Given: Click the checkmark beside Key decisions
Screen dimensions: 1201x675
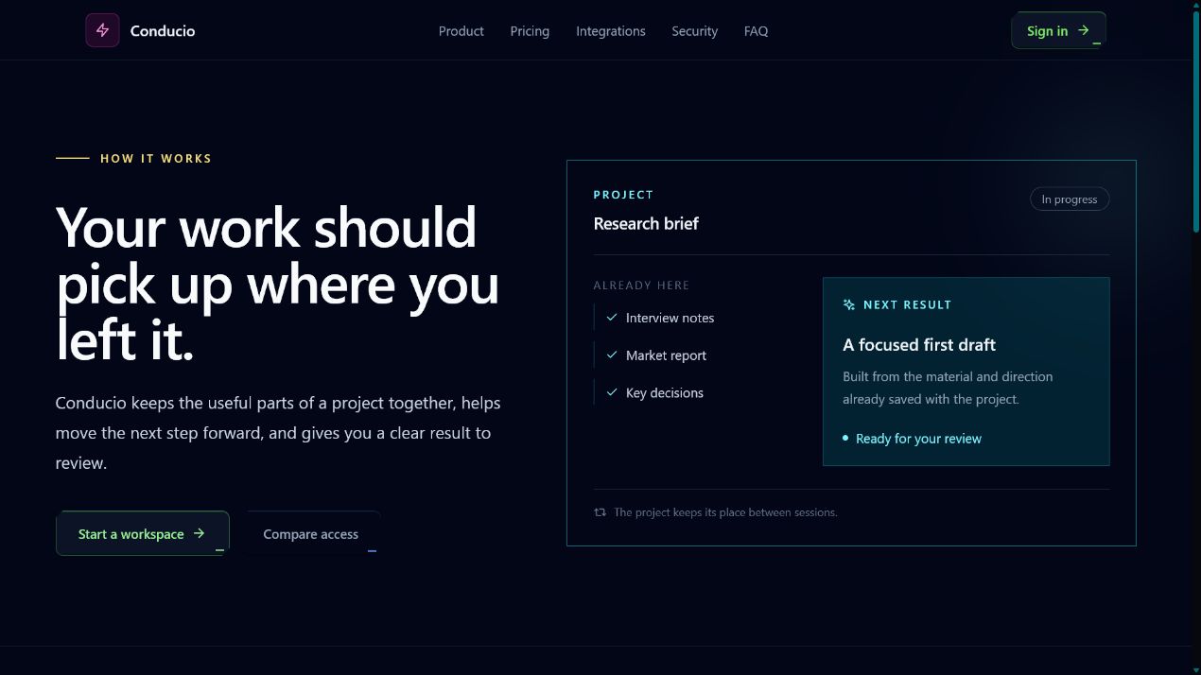Looking at the screenshot, I should [612, 392].
